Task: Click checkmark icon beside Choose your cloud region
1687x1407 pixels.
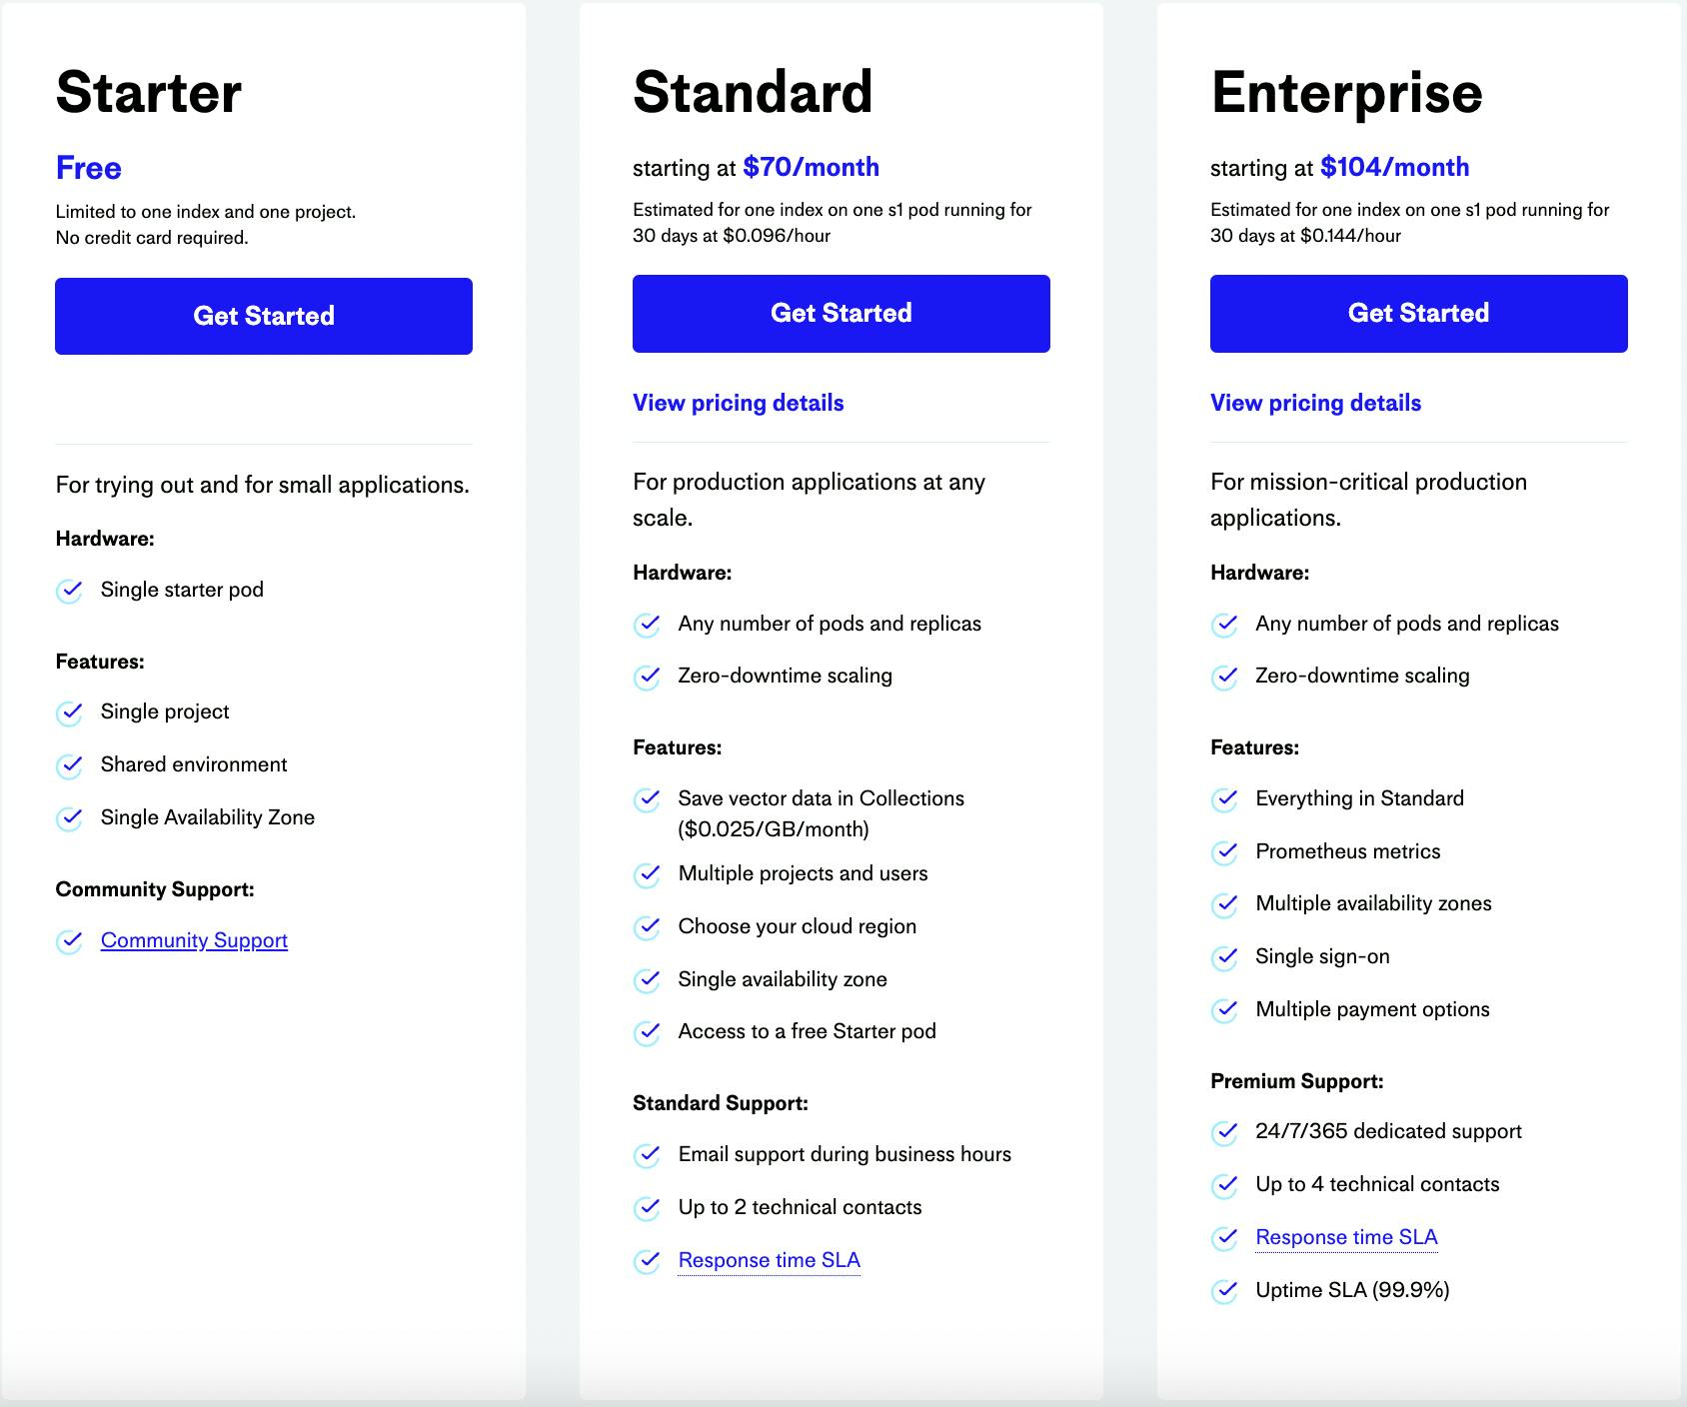Action: [647, 927]
